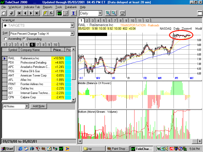Viewport: 203px width, 152px height.
Task: Go to the previous watchlist item
Action: point(25,13)
